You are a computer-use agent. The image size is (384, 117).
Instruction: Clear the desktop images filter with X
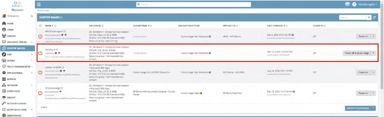tap(369, 17)
